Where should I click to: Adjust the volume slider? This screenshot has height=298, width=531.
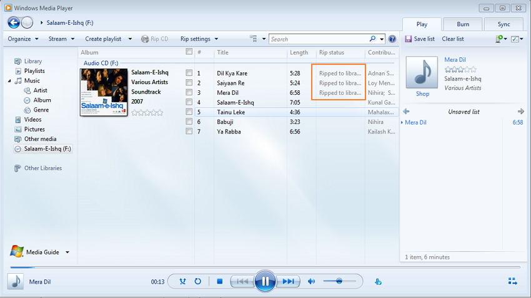click(x=339, y=281)
